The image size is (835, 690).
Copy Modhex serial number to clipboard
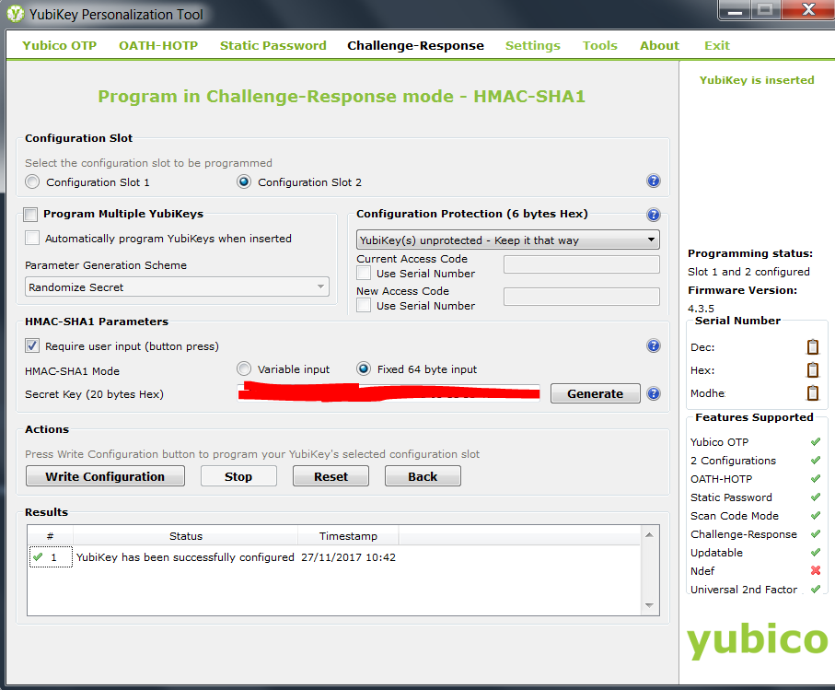(813, 393)
